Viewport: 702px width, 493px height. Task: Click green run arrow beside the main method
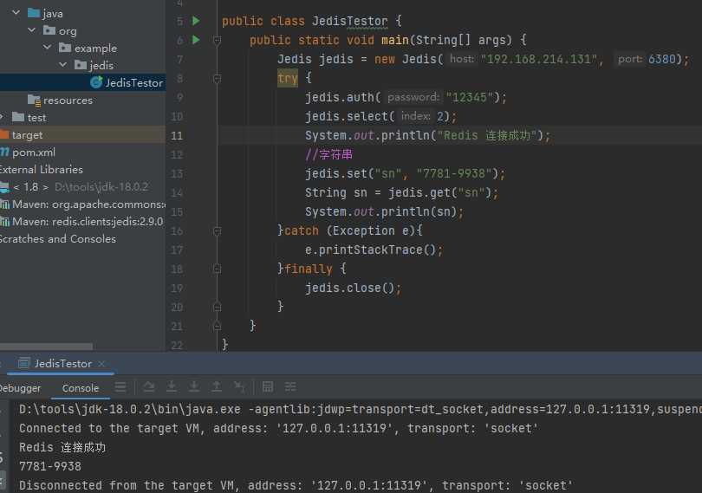[x=196, y=40]
